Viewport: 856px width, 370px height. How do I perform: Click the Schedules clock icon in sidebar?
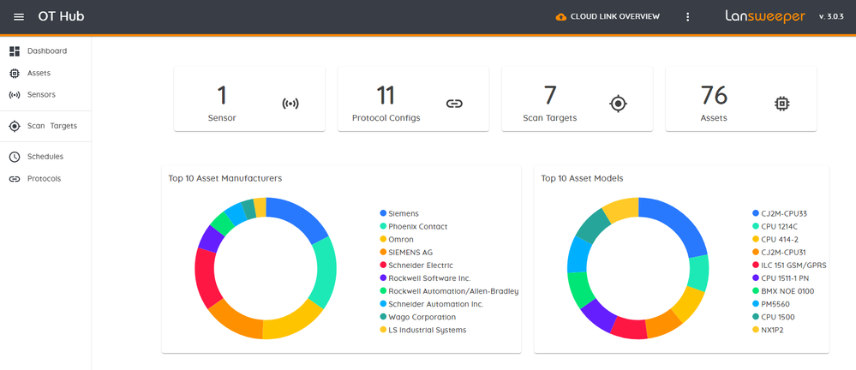15,157
